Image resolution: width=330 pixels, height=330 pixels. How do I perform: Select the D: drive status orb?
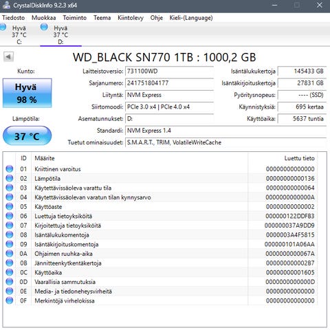point(44,27)
